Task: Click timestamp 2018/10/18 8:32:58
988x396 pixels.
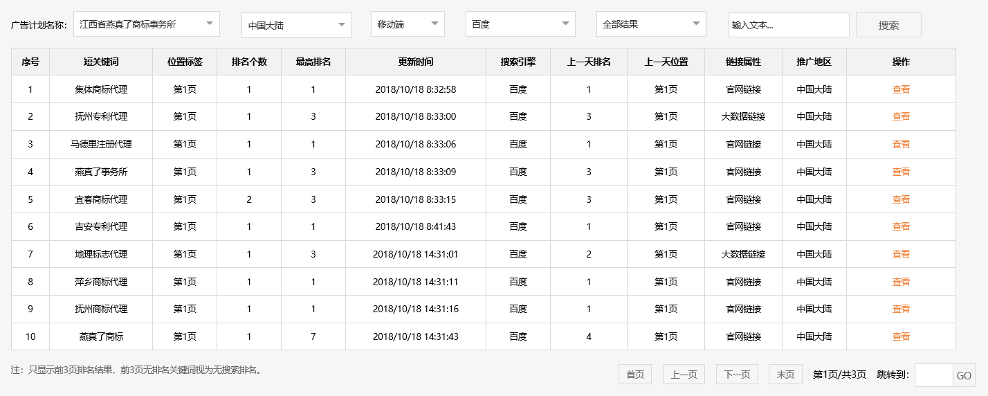Action: point(416,89)
